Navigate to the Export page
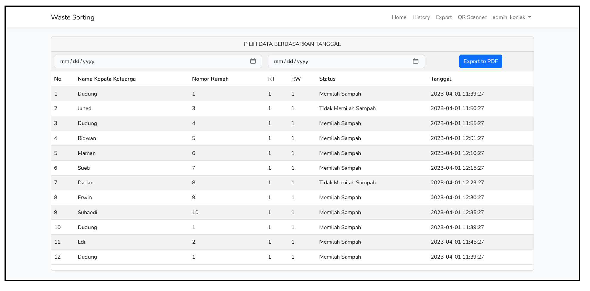The width and height of the screenshot is (590, 291). click(x=443, y=17)
